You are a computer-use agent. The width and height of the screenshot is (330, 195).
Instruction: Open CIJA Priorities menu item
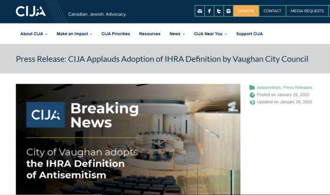(115, 34)
